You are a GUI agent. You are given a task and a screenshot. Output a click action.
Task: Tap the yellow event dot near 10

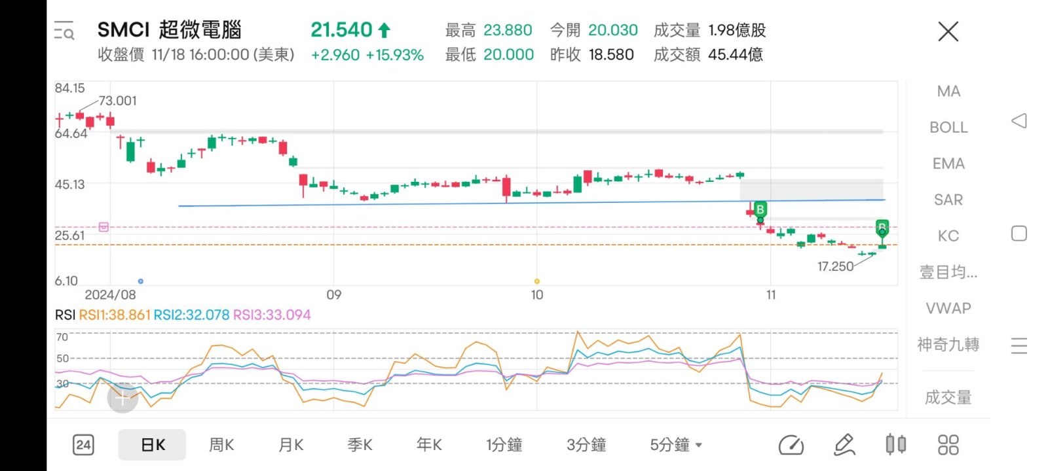(x=537, y=281)
